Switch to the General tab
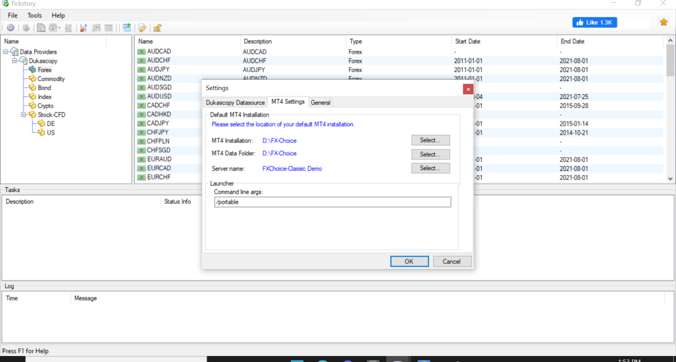The image size is (676, 362). click(320, 102)
